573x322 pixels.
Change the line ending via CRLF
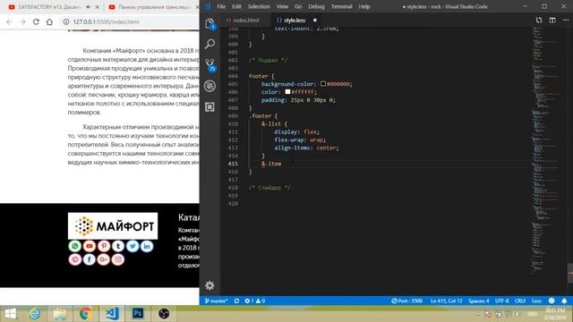520,301
